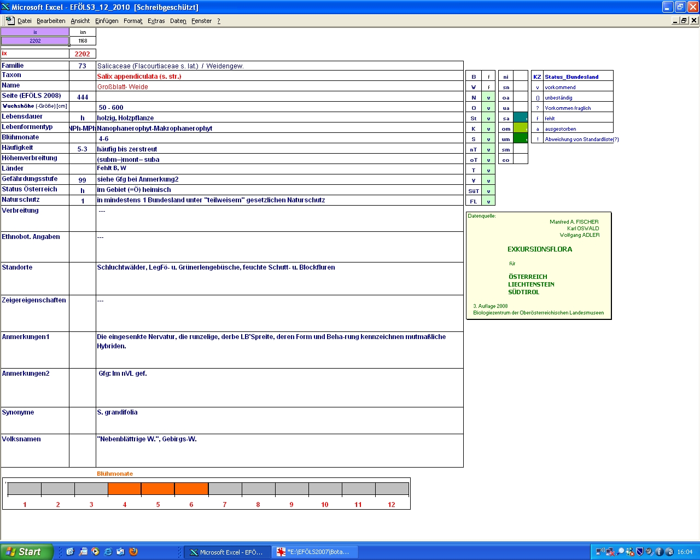
Task: Switch to Microsoft Excel taskbar button
Action: [x=226, y=552]
